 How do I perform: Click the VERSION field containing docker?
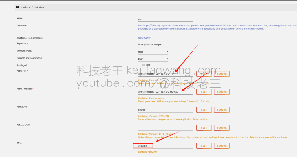165,110
